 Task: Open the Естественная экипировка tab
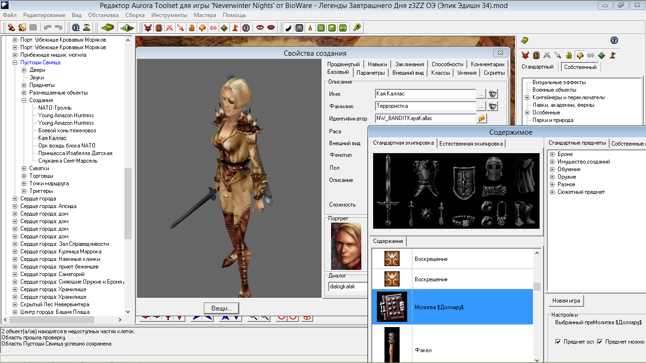(471, 143)
